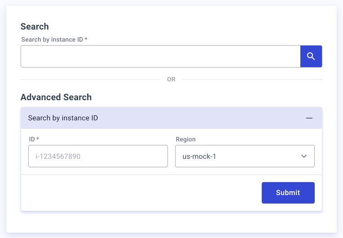Click into the ID field with i-1234567890 placeholder
This screenshot has height=238, width=343.
[98, 156]
